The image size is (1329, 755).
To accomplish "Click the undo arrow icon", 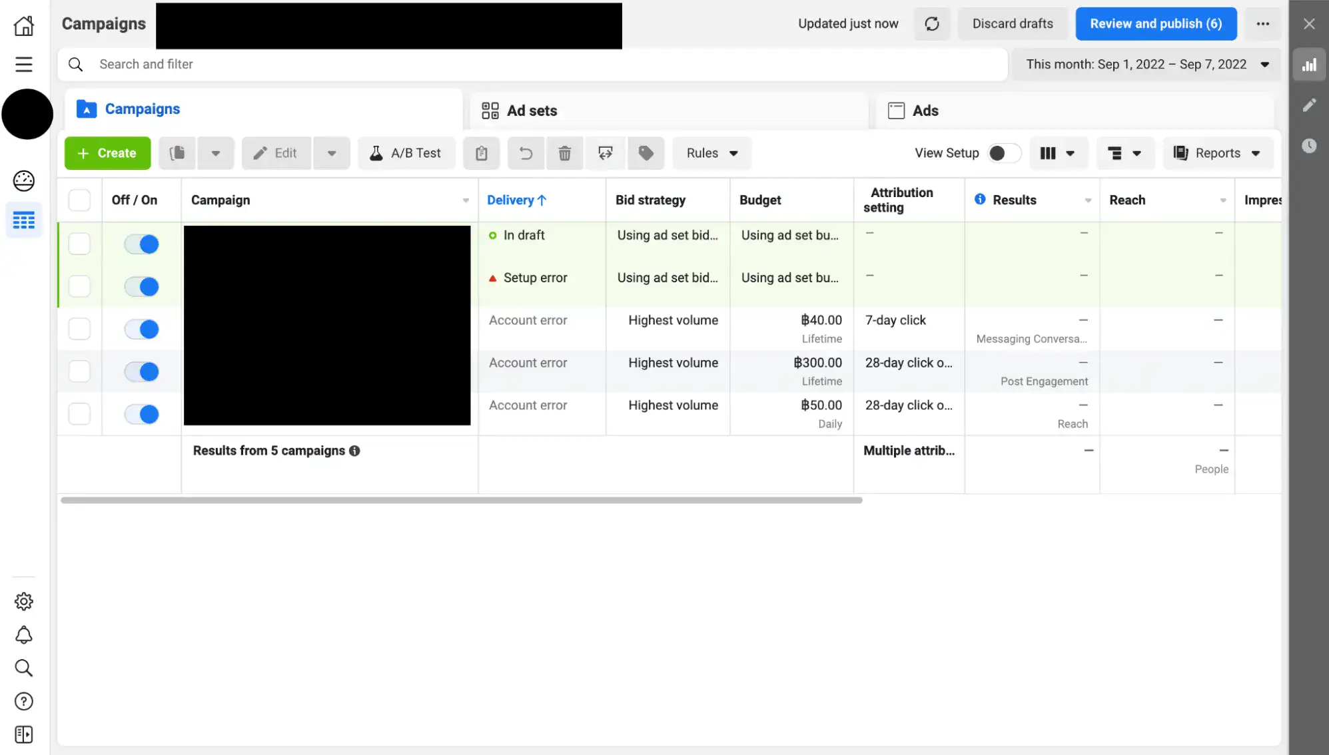I will (526, 153).
